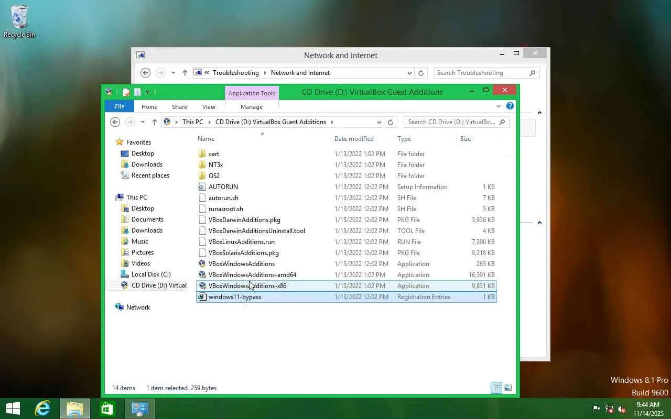
Task: Switch to large icons view in status bar
Action: point(507,388)
